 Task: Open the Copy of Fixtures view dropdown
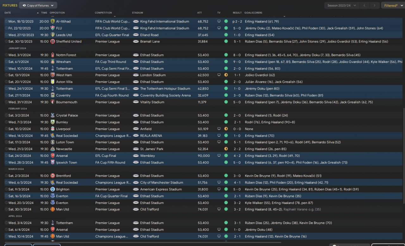[x=38, y=5]
